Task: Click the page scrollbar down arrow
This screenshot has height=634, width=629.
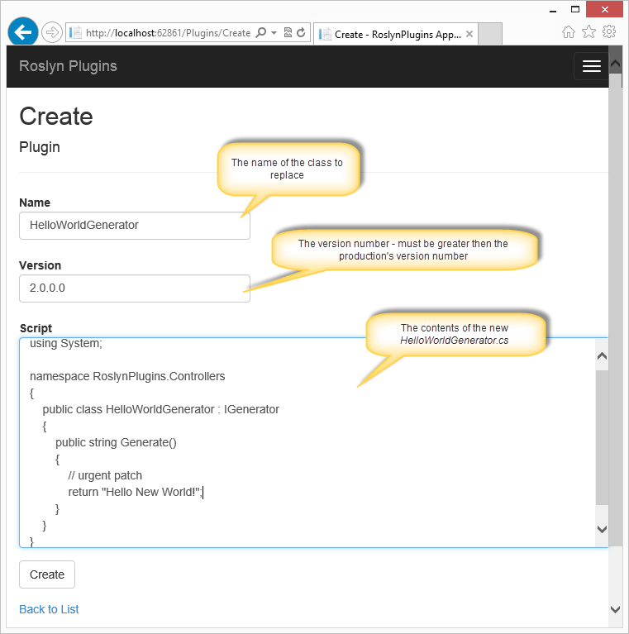Action: (615, 609)
